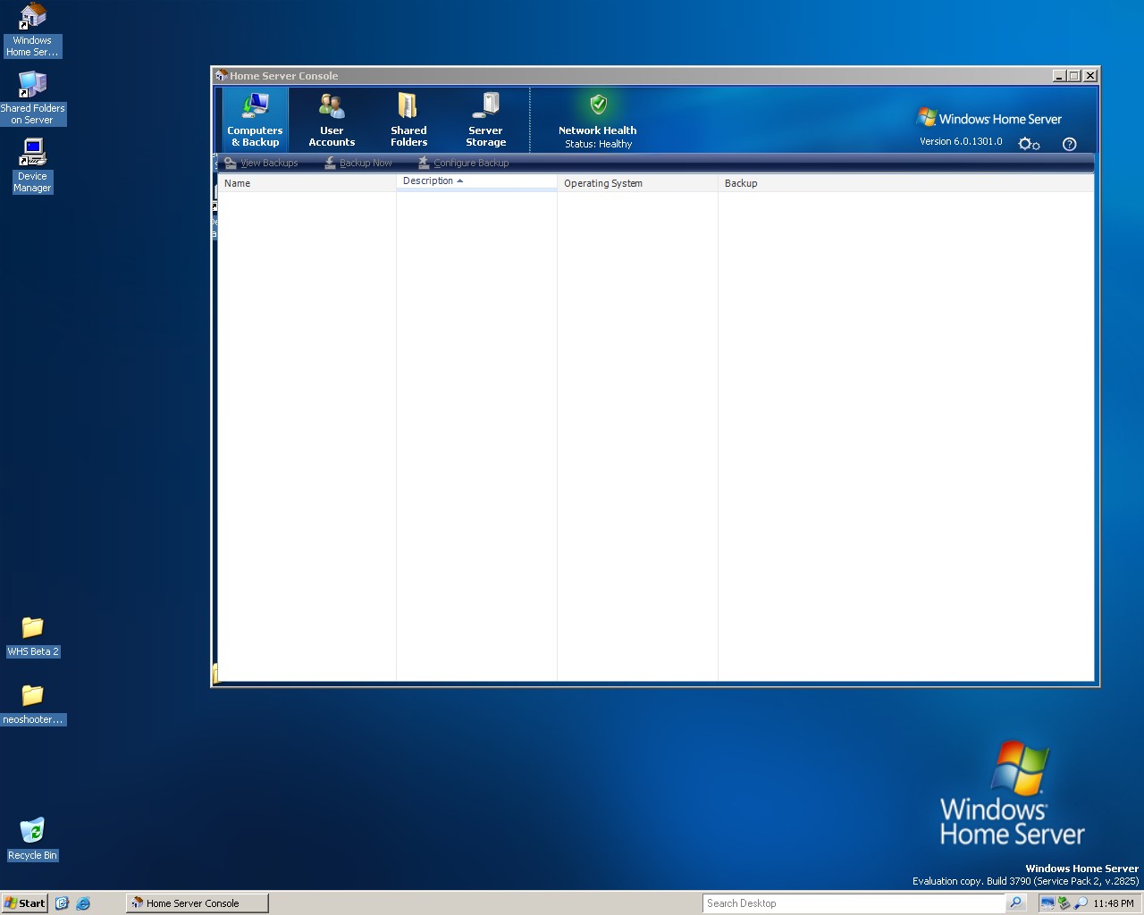Click Backup Now toolbar button
The height and width of the screenshot is (915, 1144).
(357, 163)
